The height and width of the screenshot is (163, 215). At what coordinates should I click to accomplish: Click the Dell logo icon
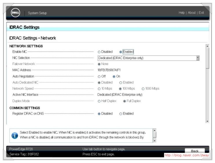click(x=15, y=13)
